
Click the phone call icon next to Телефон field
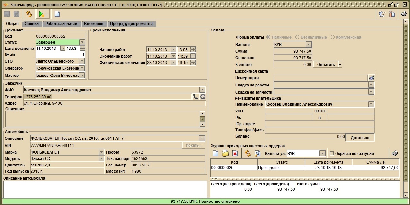click(x=196, y=97)
